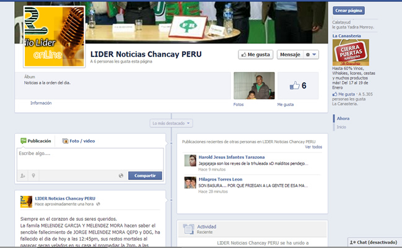This screenshot has height=248, width=402.
Task: Open the gear settings dropdown next to Mensaje
Action: point(311,55)
